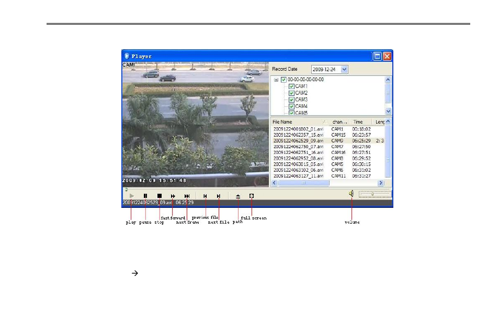Click the file list horizontal scrollbar thumb
Image resolution: width=499 pixels, height=333 pixels.
coord(303,183)
